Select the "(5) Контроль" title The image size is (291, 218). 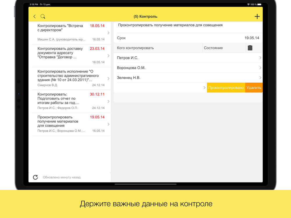coord(145,17)
